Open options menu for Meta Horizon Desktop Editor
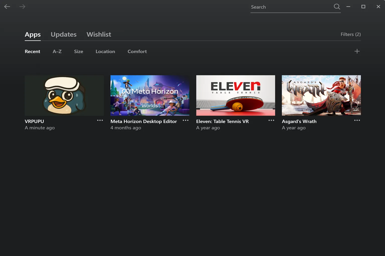 click(185, 120)
